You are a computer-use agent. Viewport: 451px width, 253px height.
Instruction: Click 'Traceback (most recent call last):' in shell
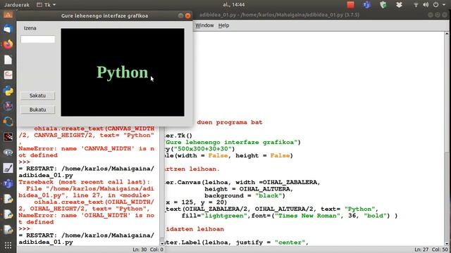[85, 182]
